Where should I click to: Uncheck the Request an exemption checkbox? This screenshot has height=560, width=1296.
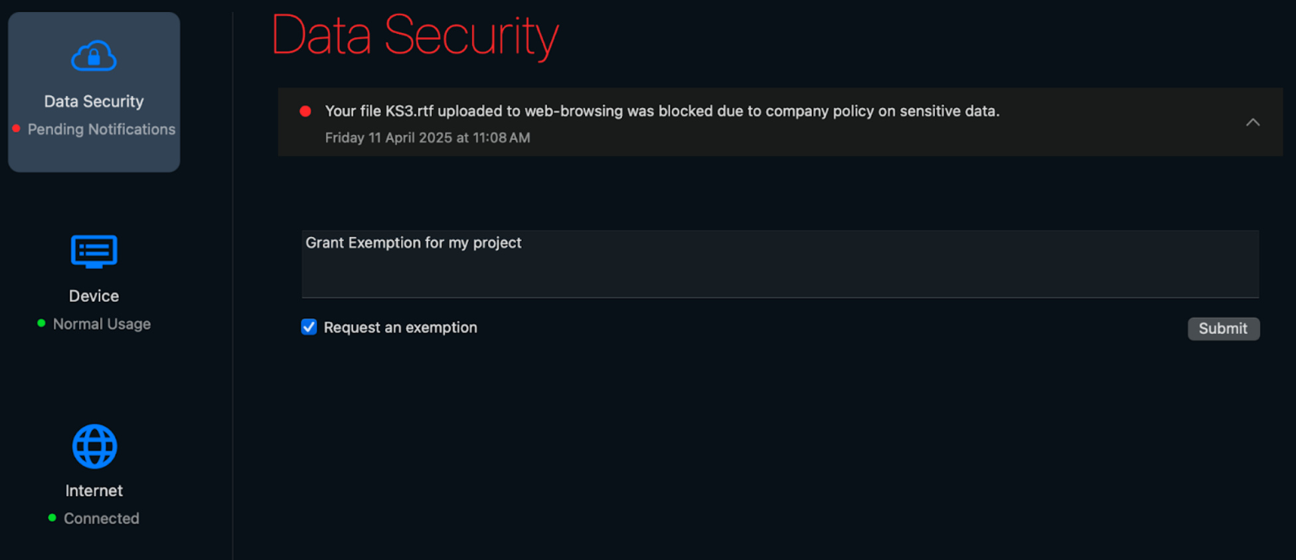[309, 327]
